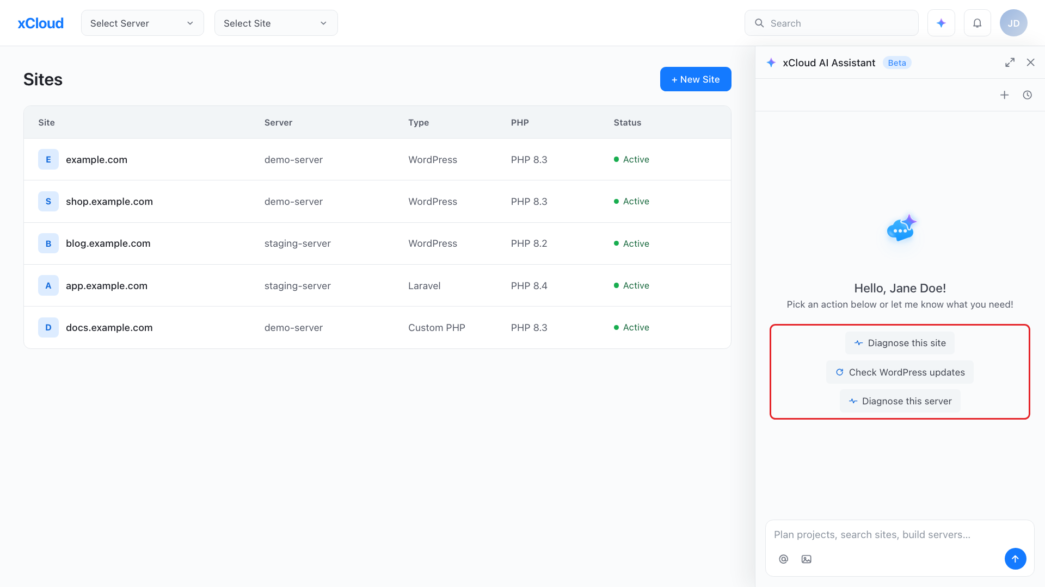Focus the header Search field
The height and width of the screenshot is (587, 1045).
[831, 23]
